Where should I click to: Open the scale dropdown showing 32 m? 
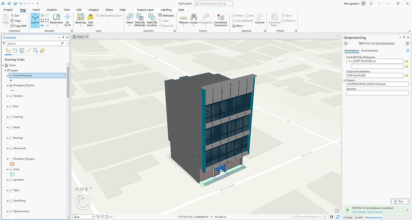coord(92,217)
